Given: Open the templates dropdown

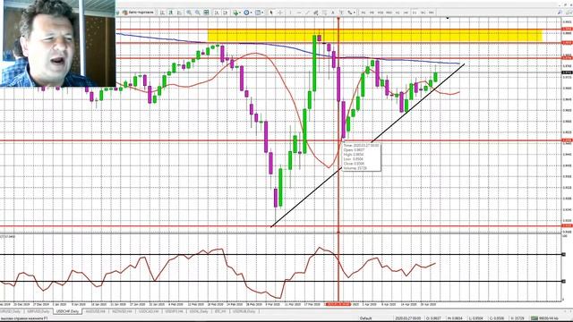Looking at the screenshot, I should pyautogui.click(x=259, y=13).
